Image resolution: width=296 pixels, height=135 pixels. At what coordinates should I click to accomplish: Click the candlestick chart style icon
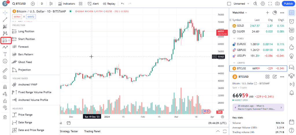[51, 4]
